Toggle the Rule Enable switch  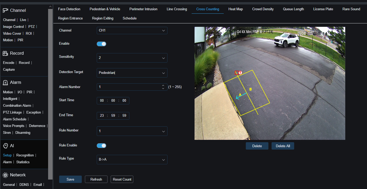click(101, 146)
